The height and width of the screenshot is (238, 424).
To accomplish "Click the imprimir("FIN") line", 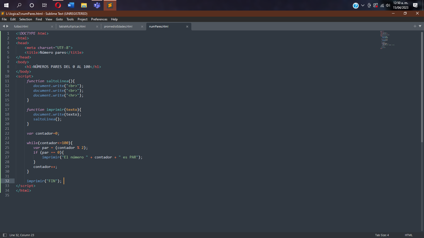I will tap(44, 181).
